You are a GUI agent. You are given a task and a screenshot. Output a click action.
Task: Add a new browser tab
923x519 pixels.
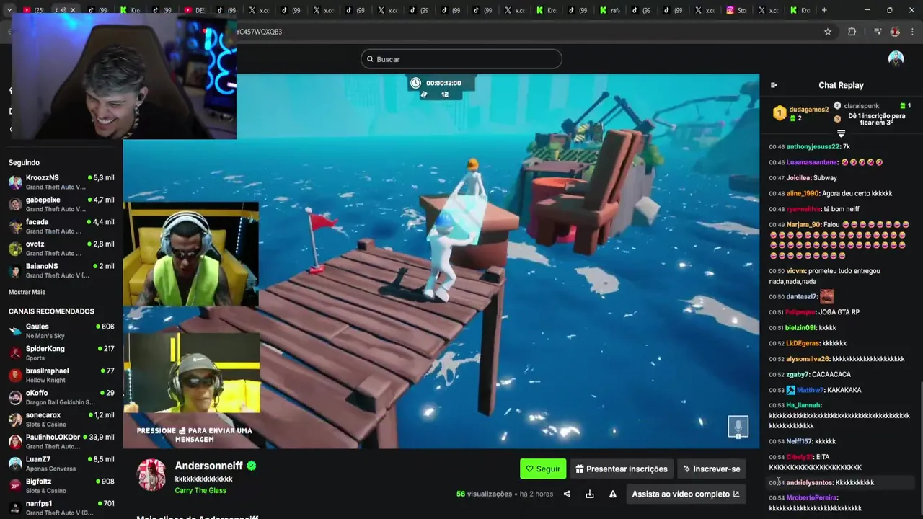(x=824, y=10)
